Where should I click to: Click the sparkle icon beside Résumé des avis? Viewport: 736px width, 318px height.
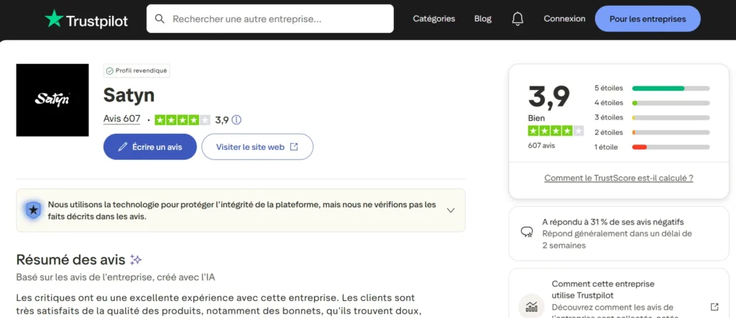[136, 260]
